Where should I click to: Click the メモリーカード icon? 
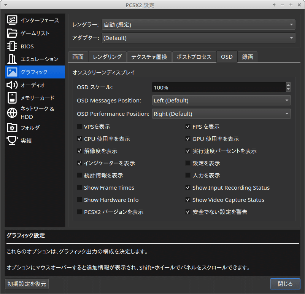12,98
